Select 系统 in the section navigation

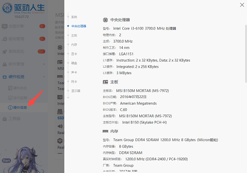click(74, 17)
